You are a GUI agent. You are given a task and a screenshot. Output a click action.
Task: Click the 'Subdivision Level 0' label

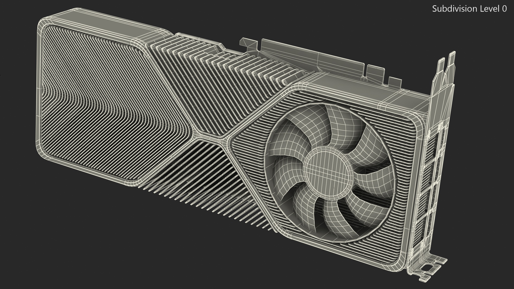click(x=469, y=9)
